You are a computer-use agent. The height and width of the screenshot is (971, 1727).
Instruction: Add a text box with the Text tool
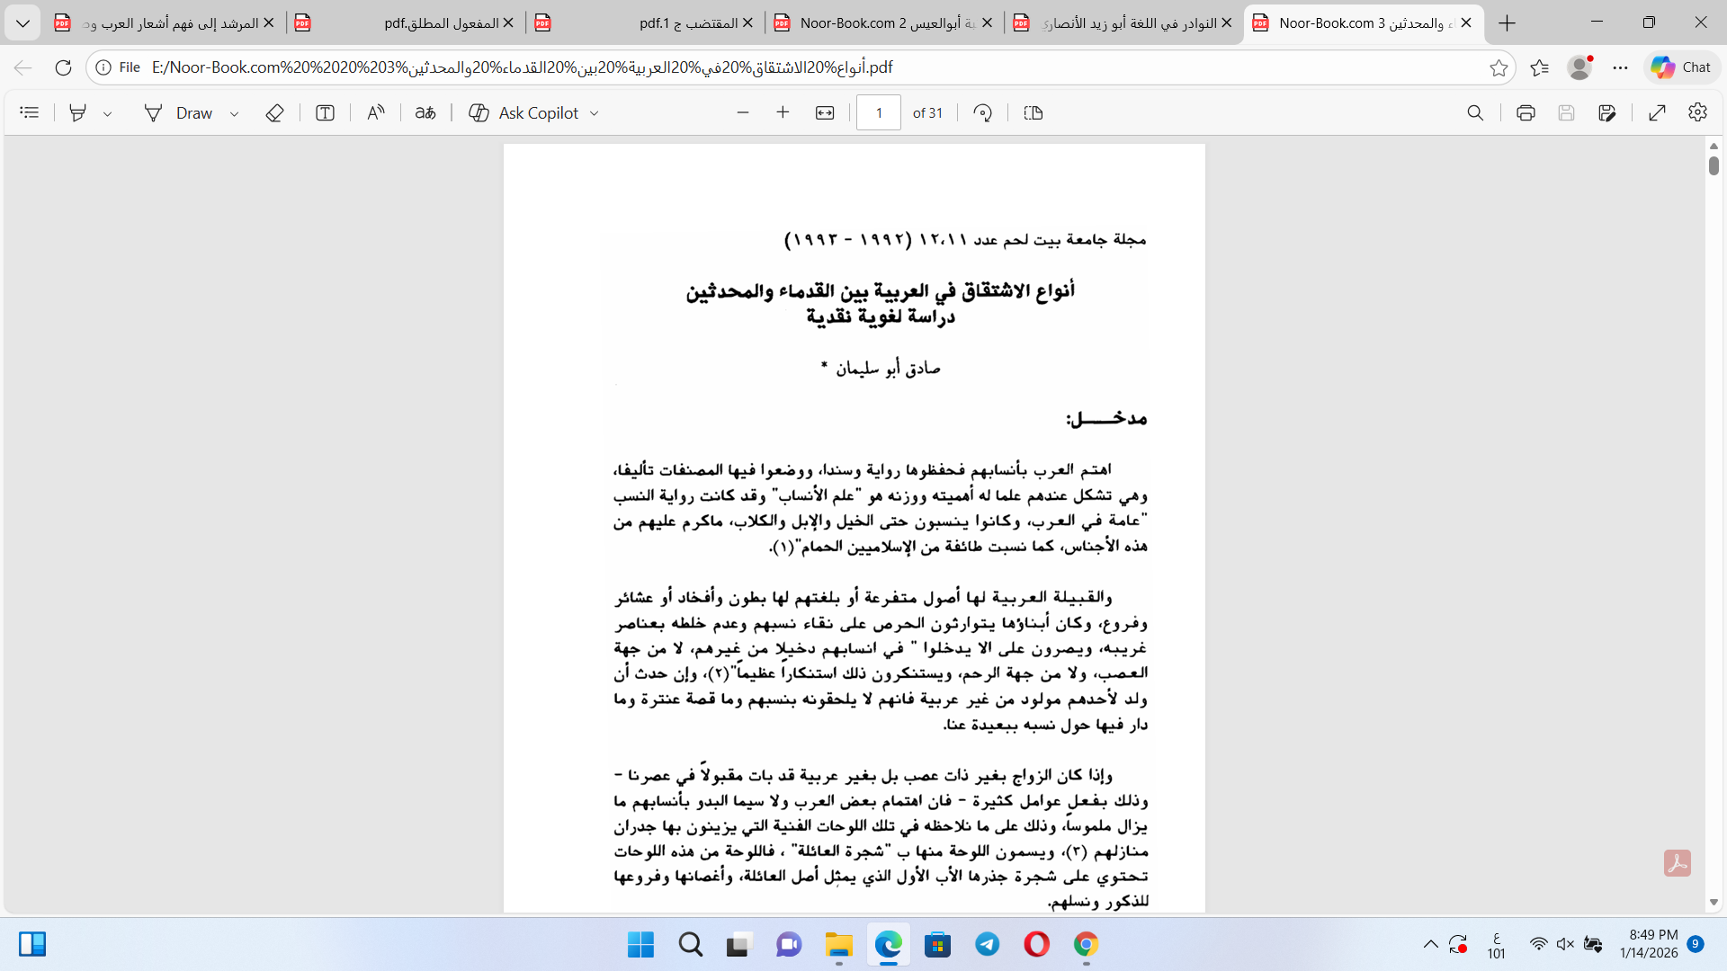coord(326,113)
